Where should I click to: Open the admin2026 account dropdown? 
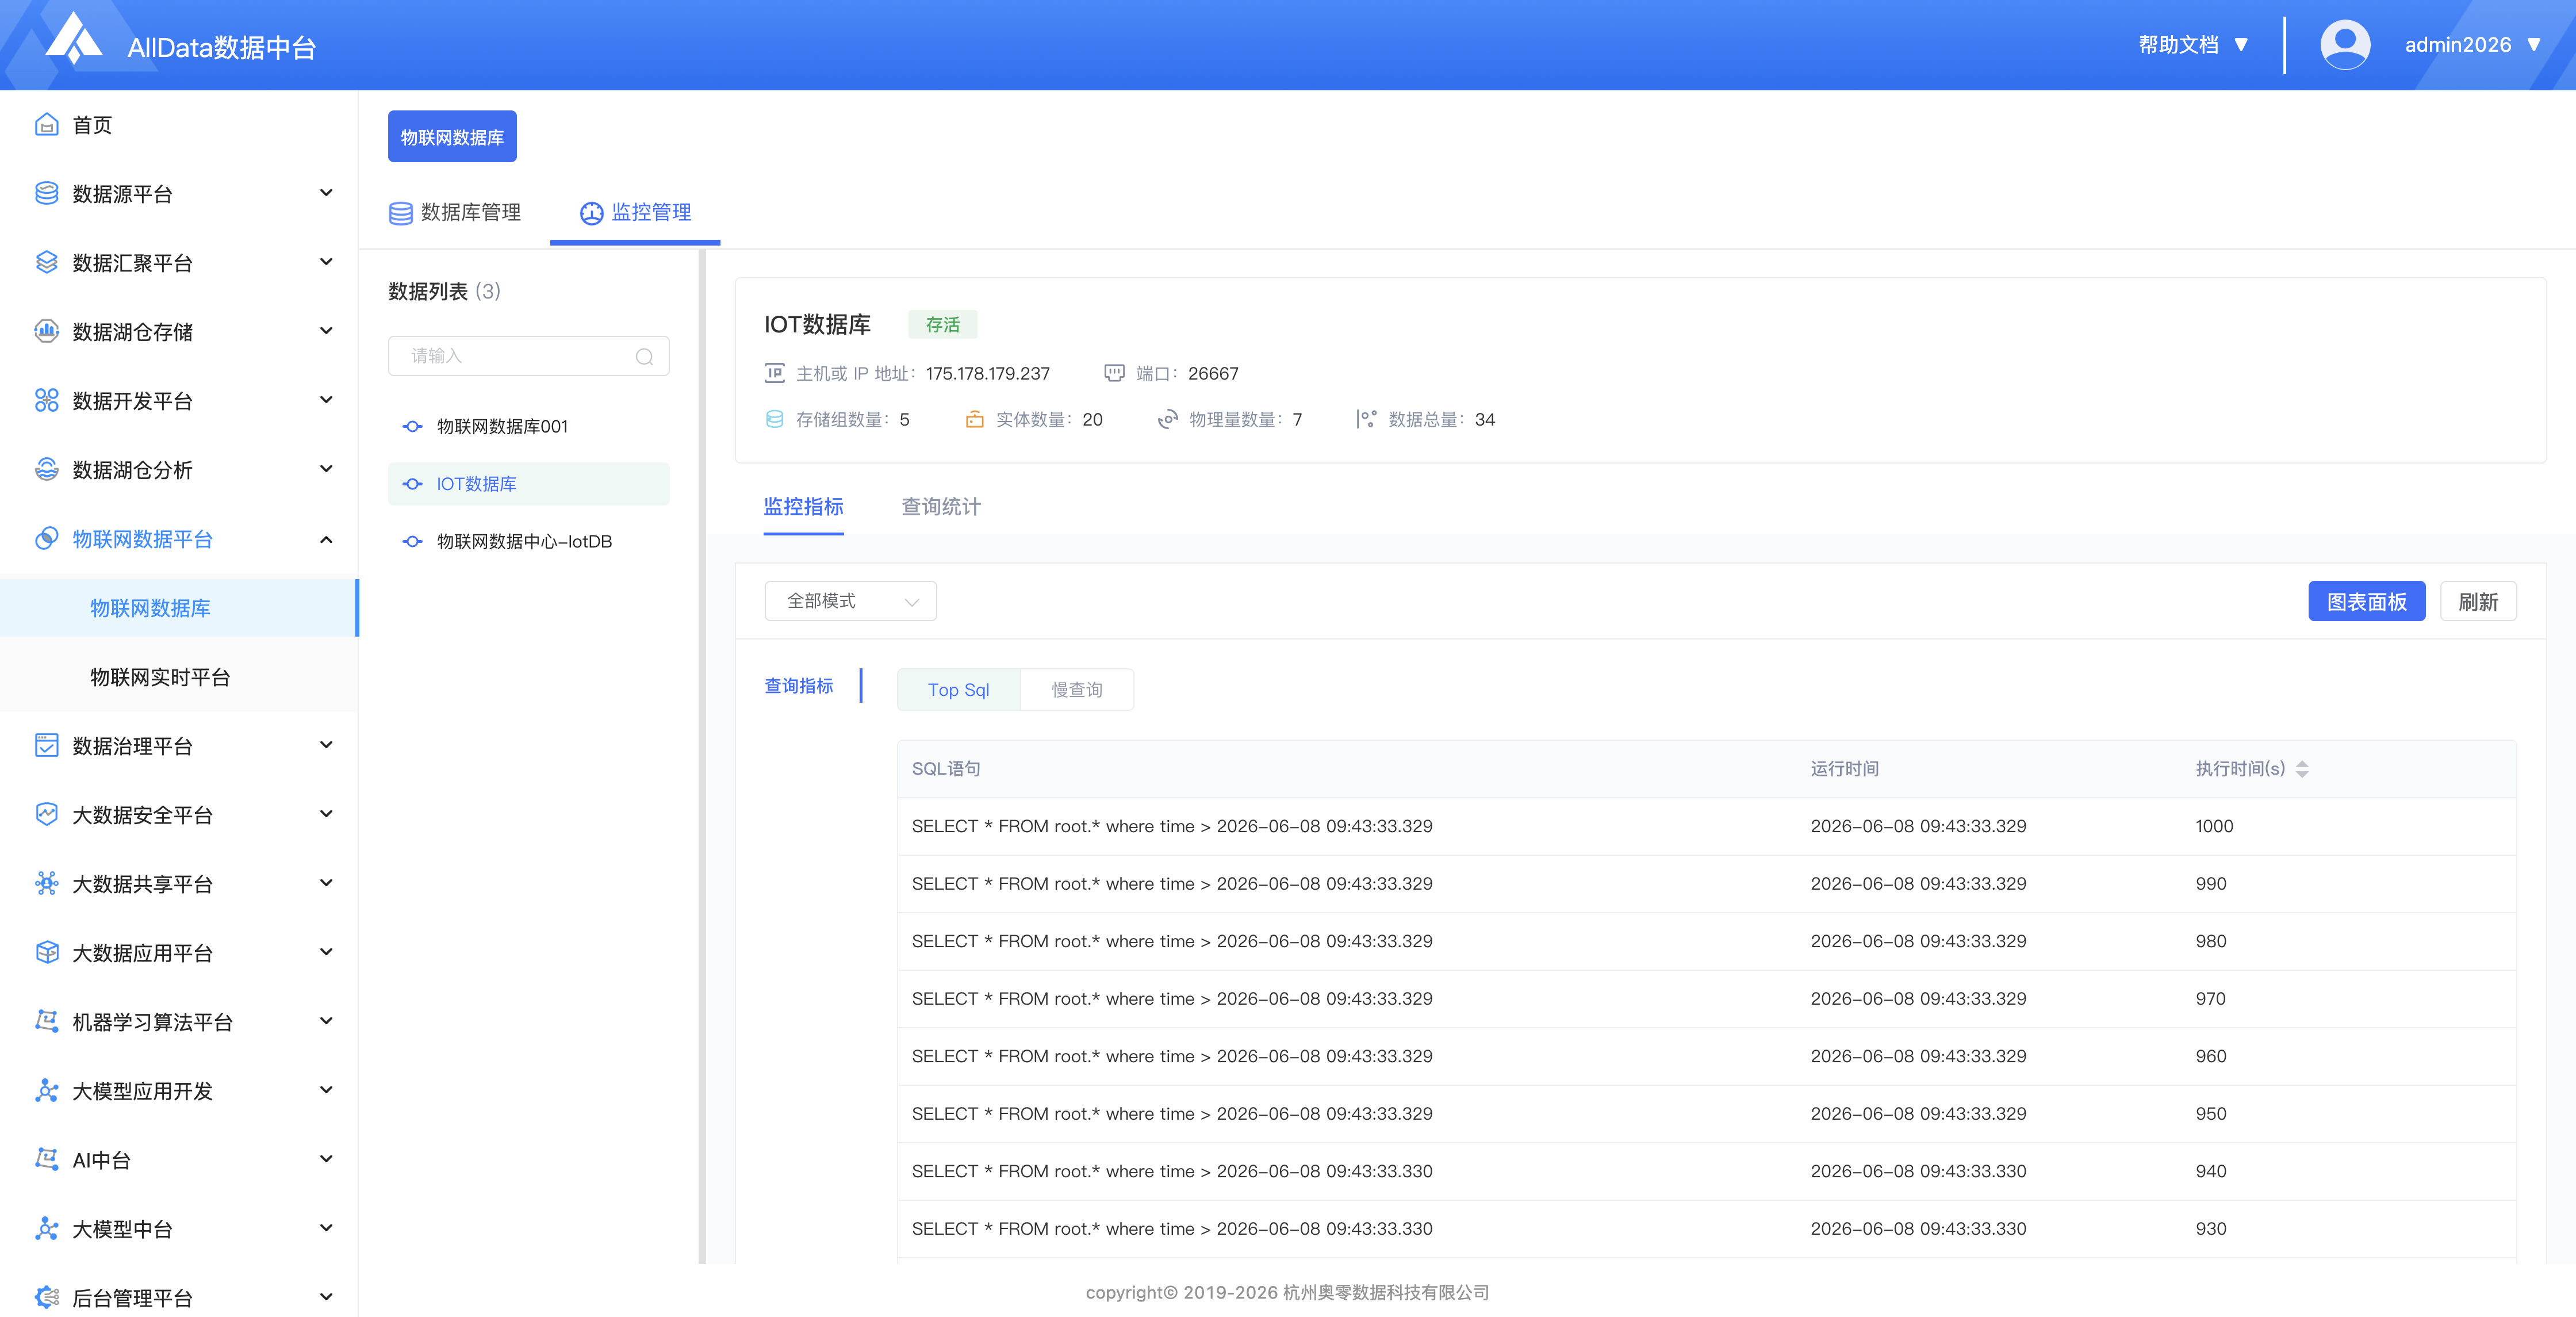2472,45
